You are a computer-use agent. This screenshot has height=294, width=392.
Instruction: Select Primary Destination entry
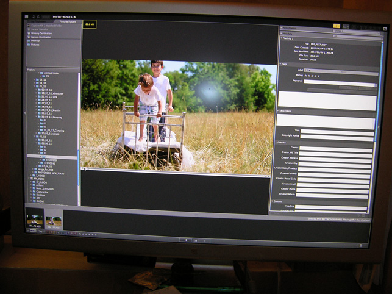[41, 33]
